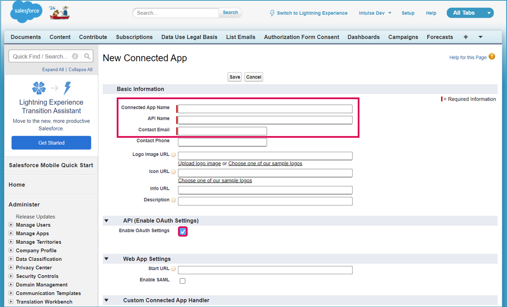Viewport: 507px width, 307px height.
Task: Click the Quick Find info icon
Action: (x=75, y=56)
